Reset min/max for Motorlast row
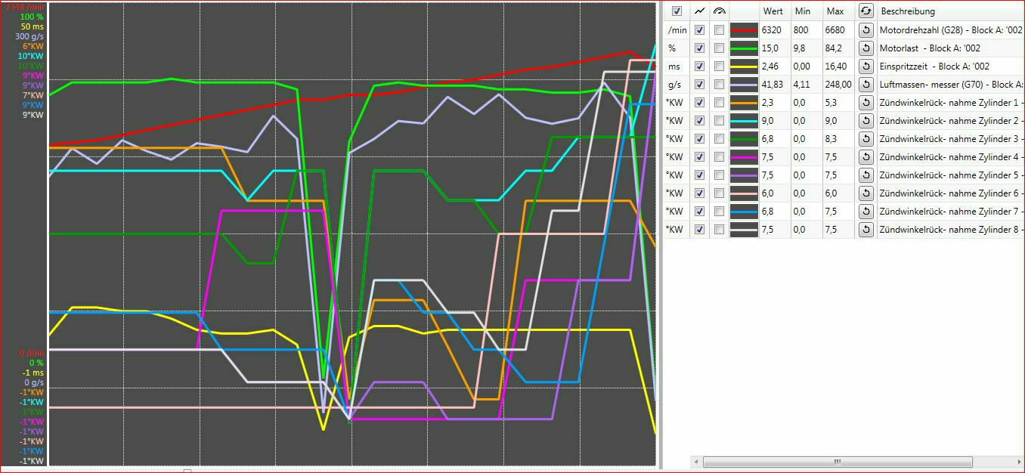The height and width of the screenshot is (473, 1025). point(866,48)
